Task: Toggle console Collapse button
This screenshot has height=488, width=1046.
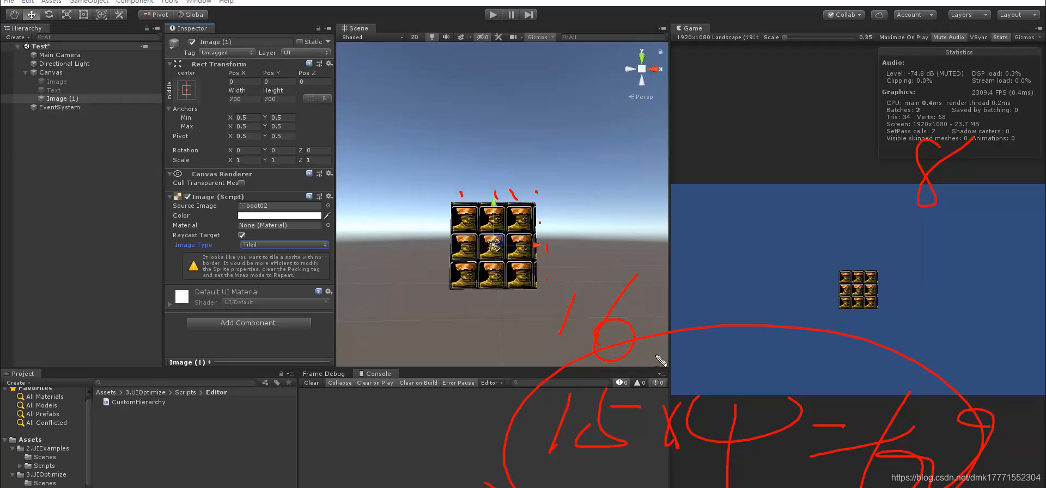Action: (x=340, y=382)
